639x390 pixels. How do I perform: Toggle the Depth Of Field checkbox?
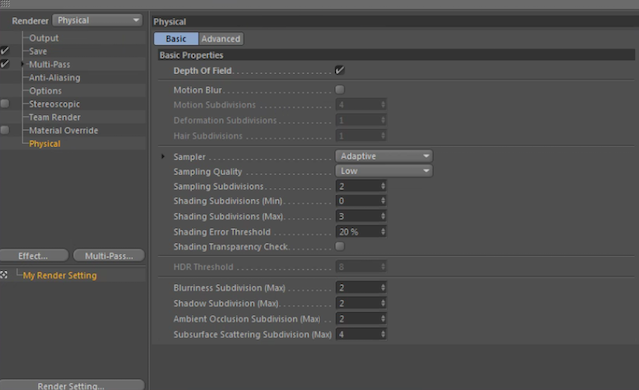340,70
